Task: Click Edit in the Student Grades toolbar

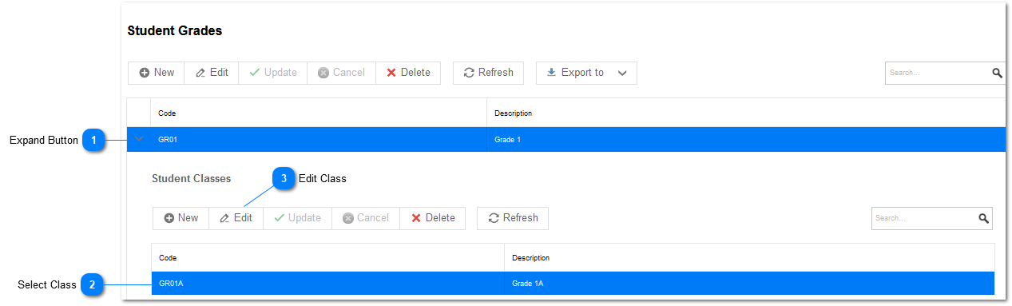Action: tap(212, 73)
